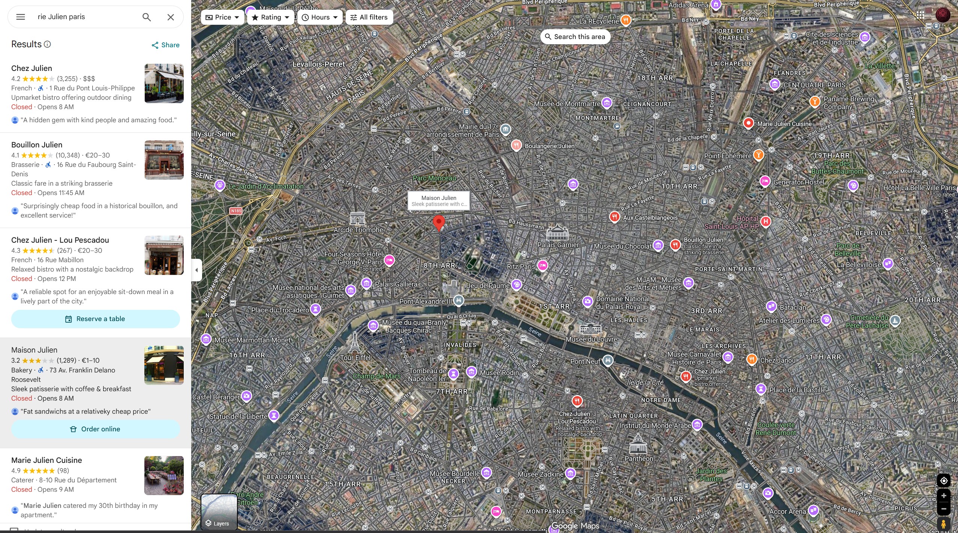Open the Google apps grid icon
958x533 pixels.
(920, 15)
